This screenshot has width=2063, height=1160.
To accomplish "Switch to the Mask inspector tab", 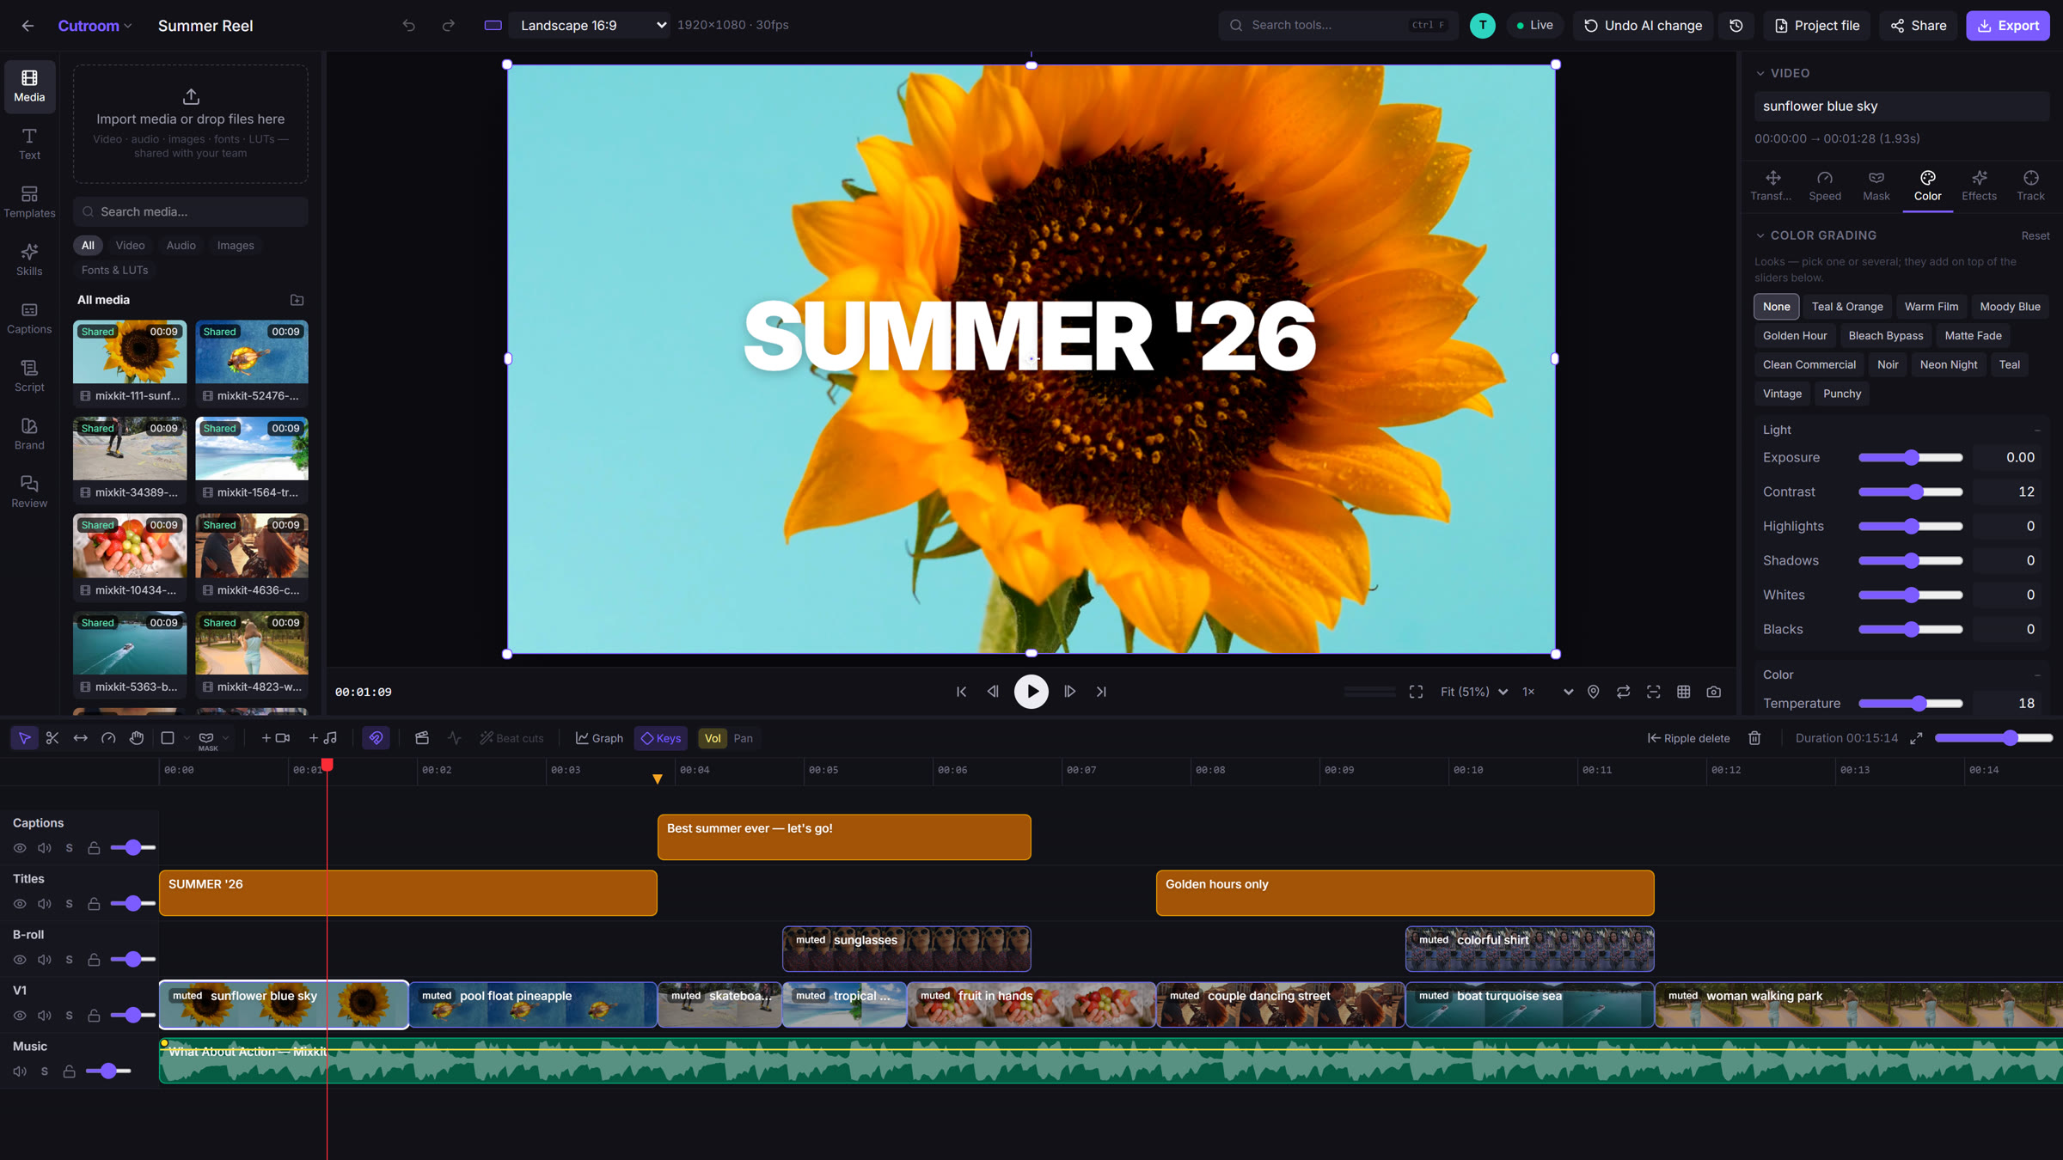I will pyautogui.click(x=1876, y=186).
